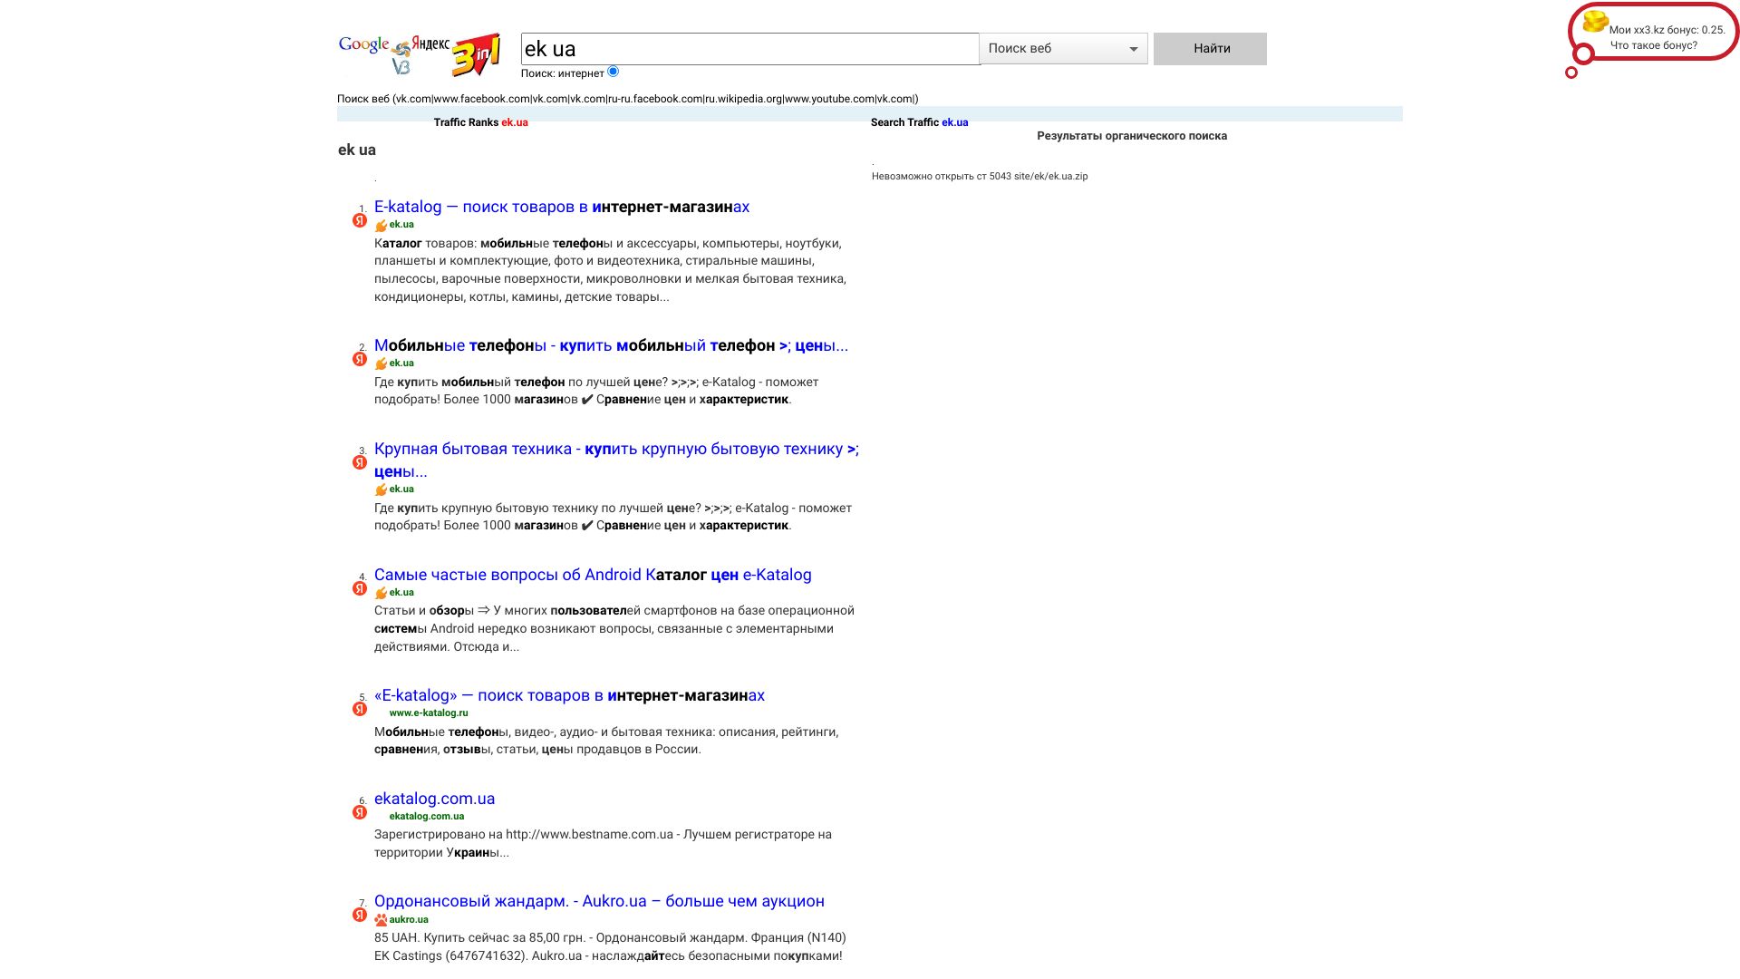1740x979 pixels.
Task: Focus the search field containing 'ek ua'
Action: pos(749,49)
